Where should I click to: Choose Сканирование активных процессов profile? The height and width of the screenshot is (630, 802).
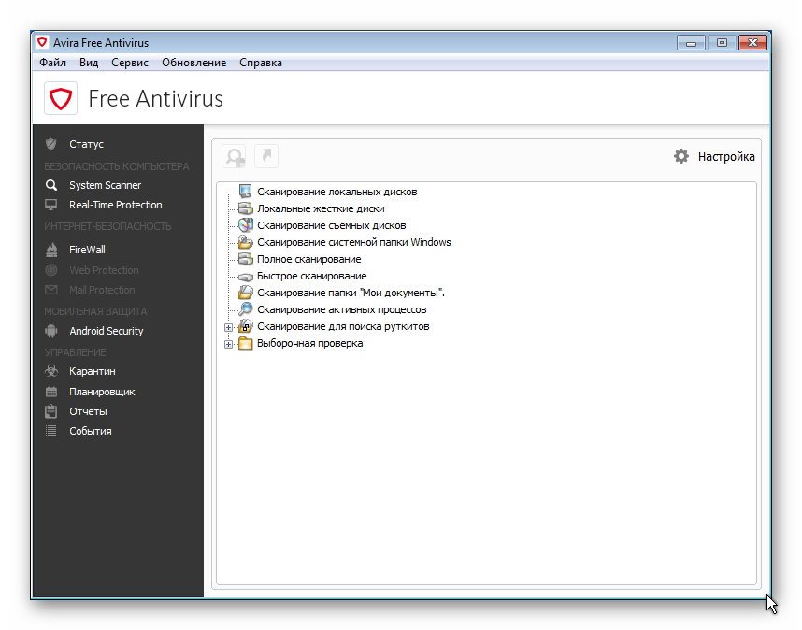(341, 309)
